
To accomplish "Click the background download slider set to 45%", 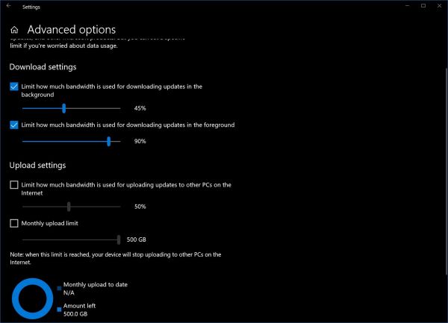I will pyautogui.click(x=64, y=108).
